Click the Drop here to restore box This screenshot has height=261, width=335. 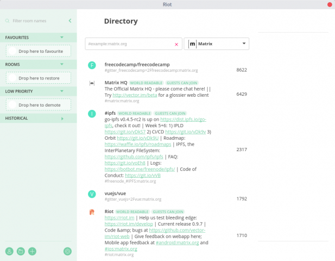coord(39,78)
